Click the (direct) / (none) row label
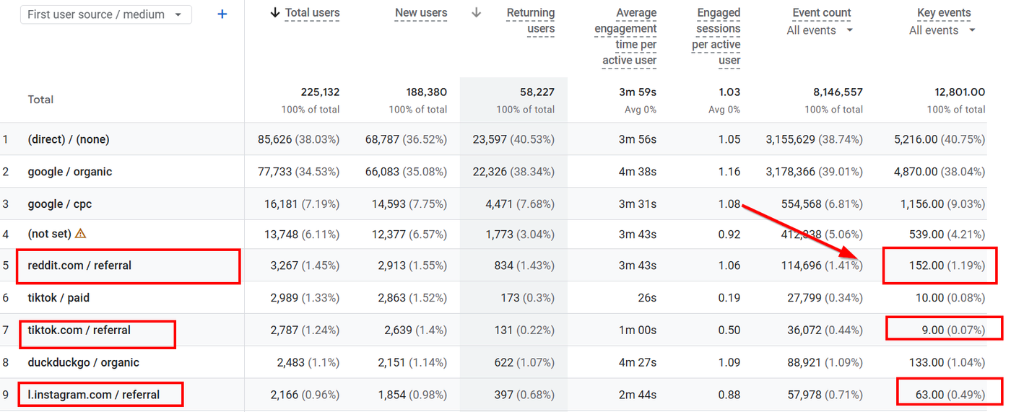Viewport: 1011px width, 412px height. (x=69, y=139)
